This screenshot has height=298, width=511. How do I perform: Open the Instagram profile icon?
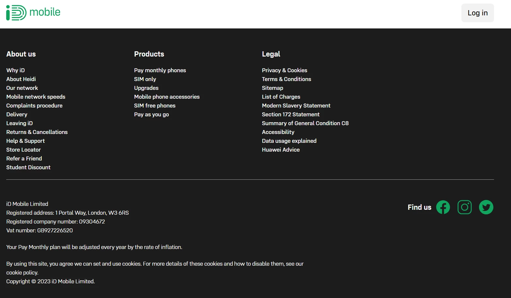coord(465,207)
